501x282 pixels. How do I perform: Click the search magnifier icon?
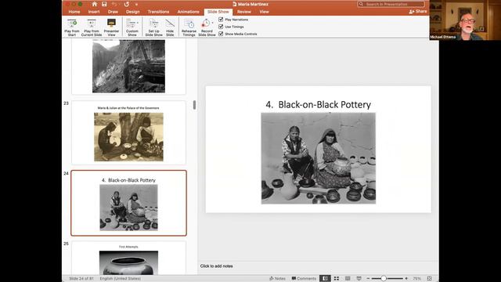click(x=361, y=4)
